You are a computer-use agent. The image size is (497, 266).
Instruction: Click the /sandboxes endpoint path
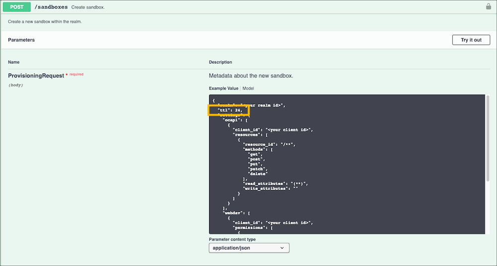(51, 7)
